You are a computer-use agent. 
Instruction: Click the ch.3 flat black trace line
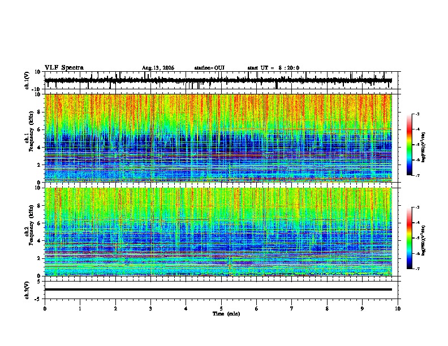218,289
